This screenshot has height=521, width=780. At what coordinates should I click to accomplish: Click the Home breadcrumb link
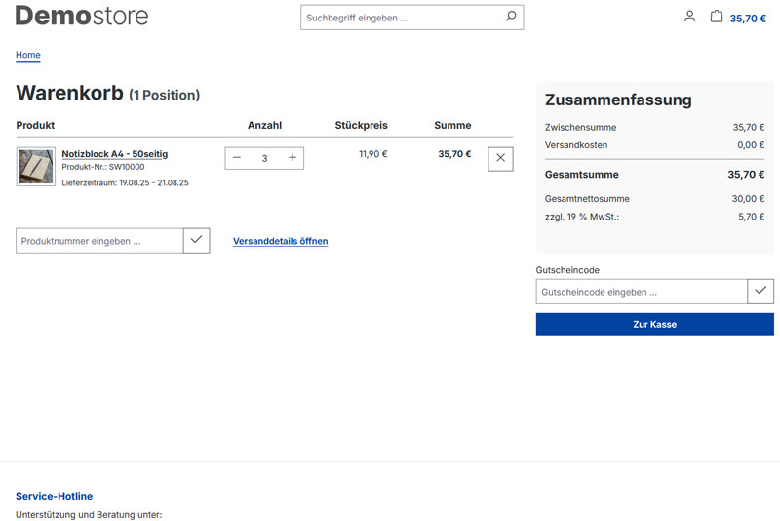[28, 55]
